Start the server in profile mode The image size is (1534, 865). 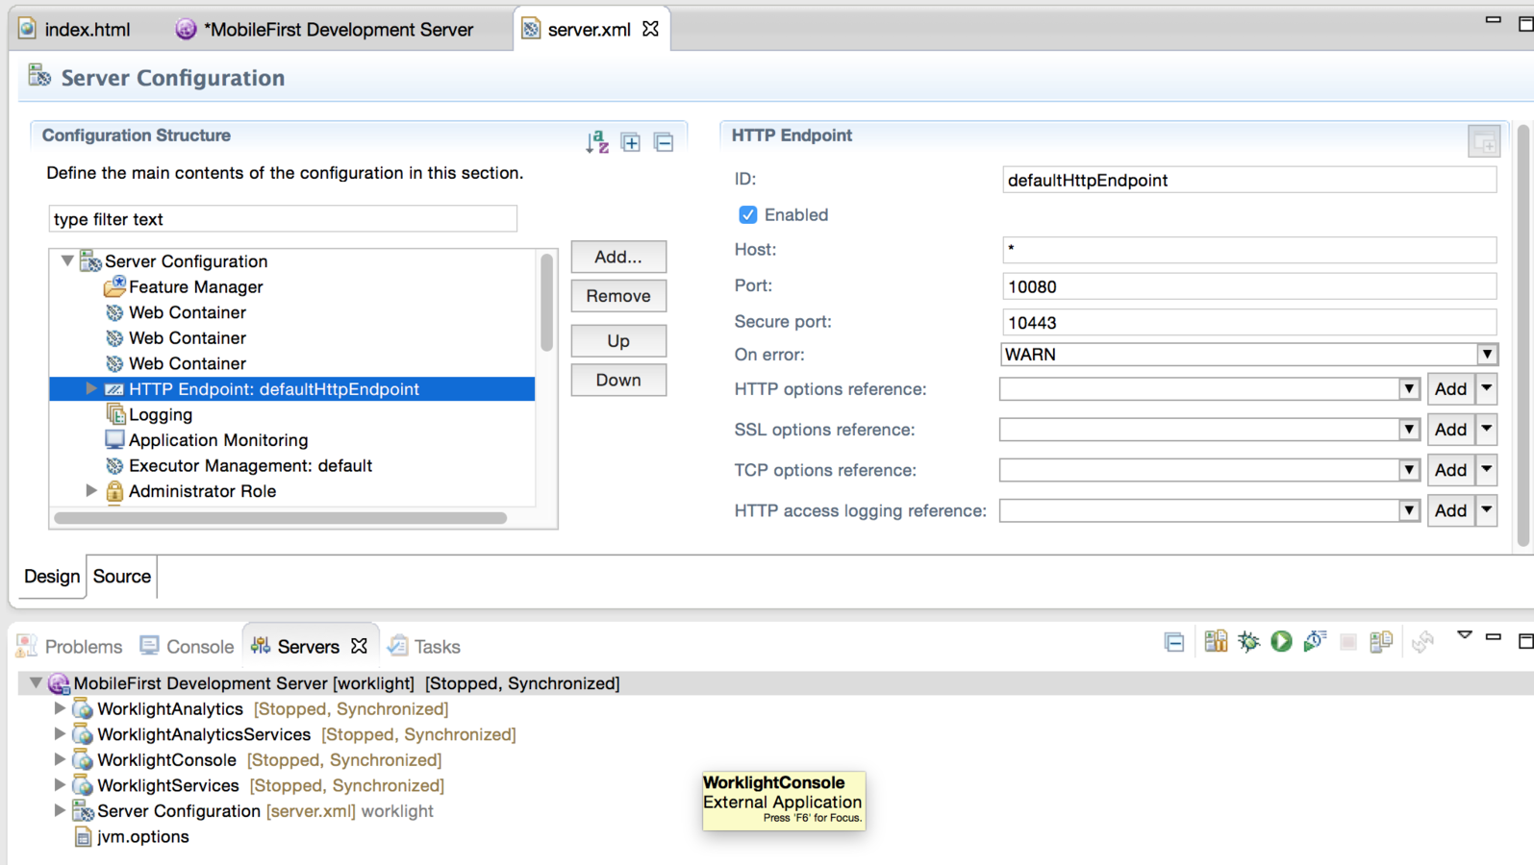(x=1315, y=641)
